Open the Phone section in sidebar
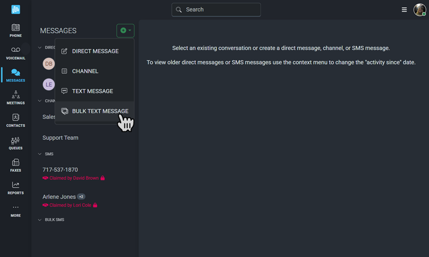The height and width of the screenshot is (257, 429). coord(16,30)
